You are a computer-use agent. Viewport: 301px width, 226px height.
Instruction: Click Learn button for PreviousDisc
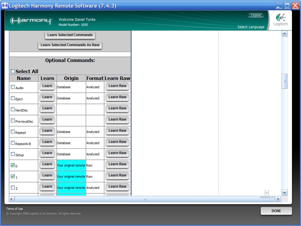pos(47,120)
